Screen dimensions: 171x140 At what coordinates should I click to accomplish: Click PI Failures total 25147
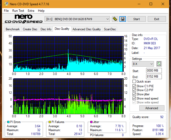(78, 134)
